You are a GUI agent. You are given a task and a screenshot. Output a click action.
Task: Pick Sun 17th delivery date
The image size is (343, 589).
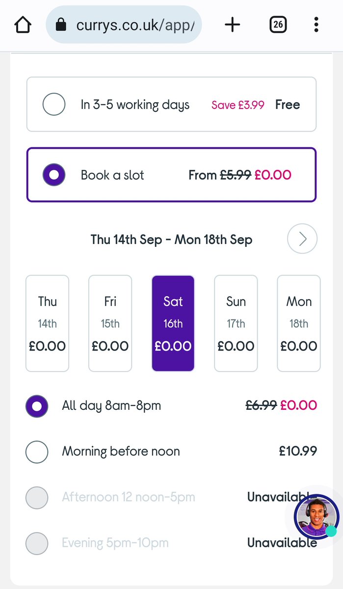(x=236, y=323)
